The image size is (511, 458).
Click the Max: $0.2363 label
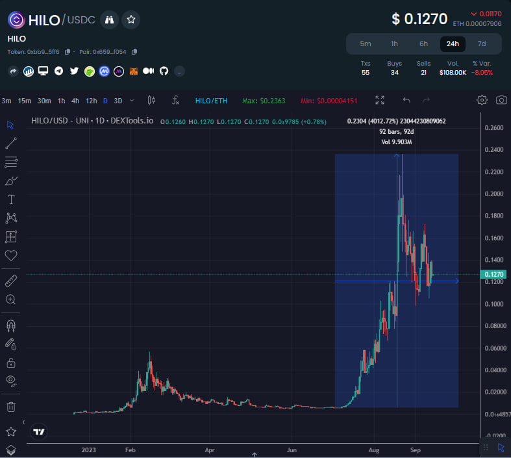[x=264, y=101]
